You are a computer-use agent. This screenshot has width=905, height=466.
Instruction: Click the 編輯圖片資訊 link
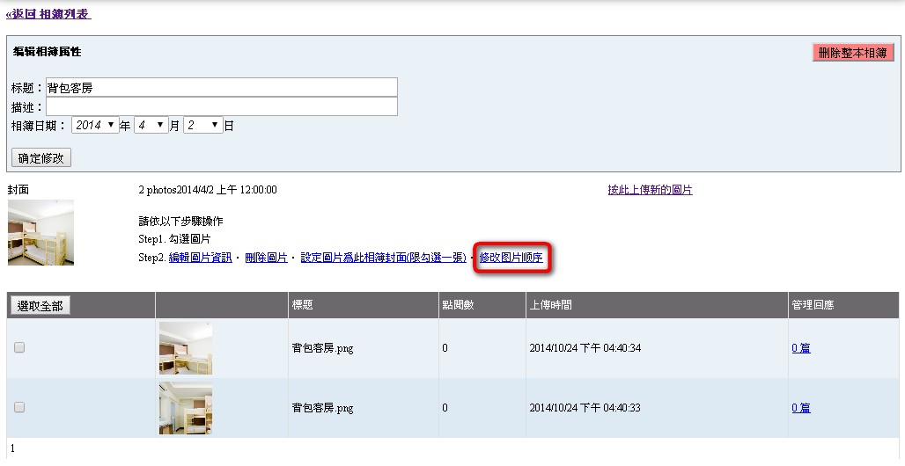(200, 258)
